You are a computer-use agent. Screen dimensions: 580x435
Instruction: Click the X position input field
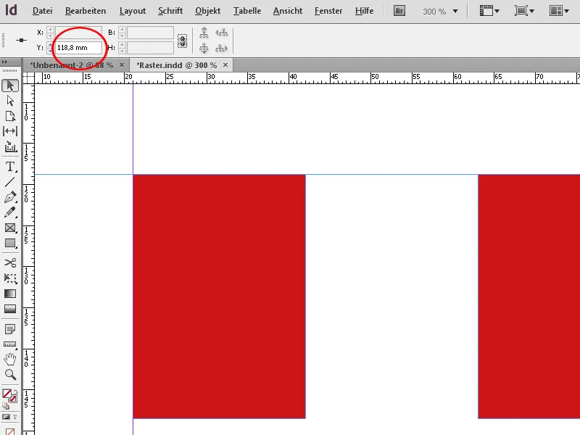tap(78, 33)
